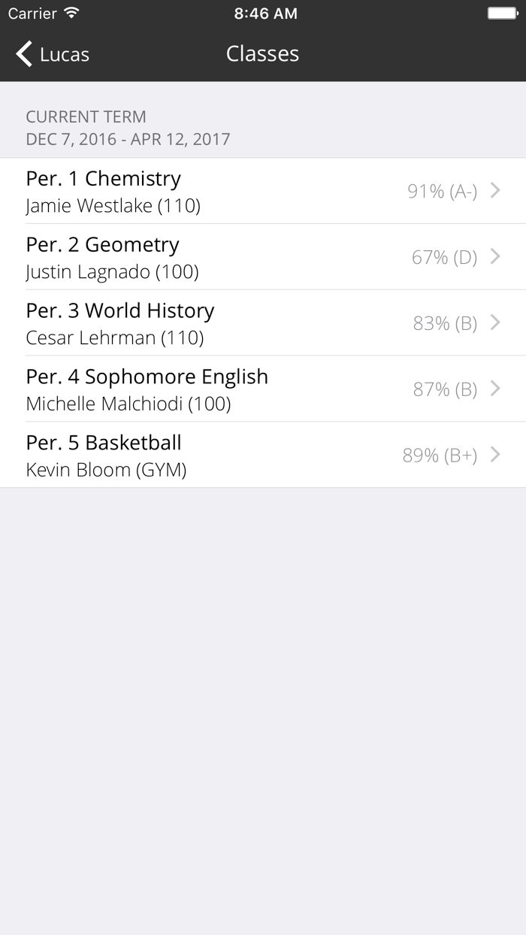Image resolution: width=526 pixels, height=935 pixels.
Task: Tap the chevron next to Per. 4 Sophomore English
Action: 495,389
